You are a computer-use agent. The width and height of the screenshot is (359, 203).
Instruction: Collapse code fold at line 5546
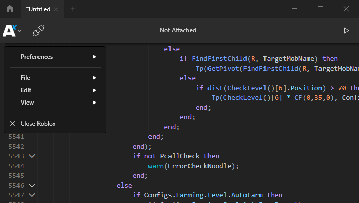[x=32, y=186]
